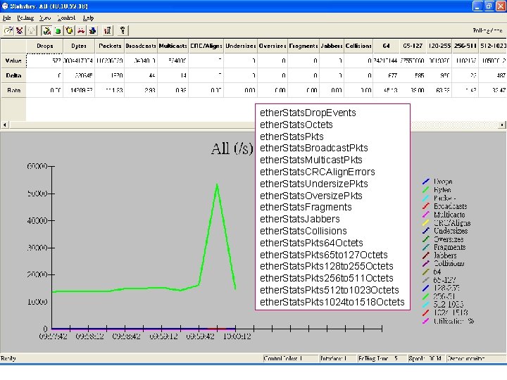Click the CRC/Aligns column header

[x=206, y=46]
